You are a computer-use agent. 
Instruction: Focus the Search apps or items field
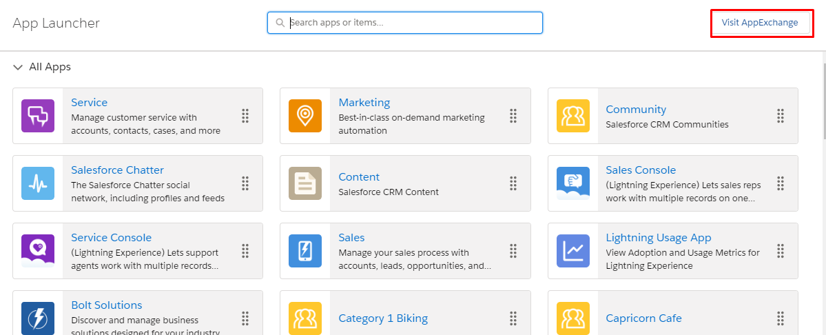click(x=404, y=23)
